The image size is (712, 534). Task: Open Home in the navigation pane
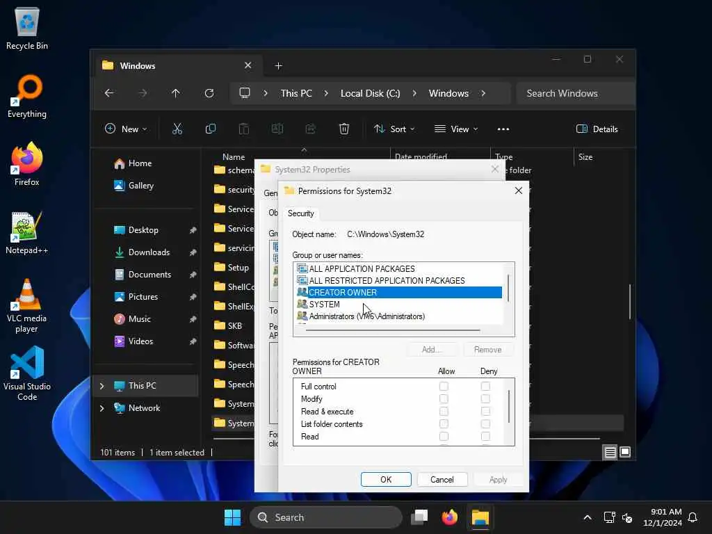[140, 163]
